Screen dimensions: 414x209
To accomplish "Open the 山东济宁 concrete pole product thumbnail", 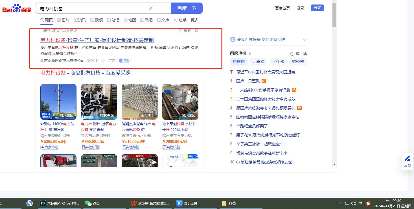I will (x=140, y=102).
